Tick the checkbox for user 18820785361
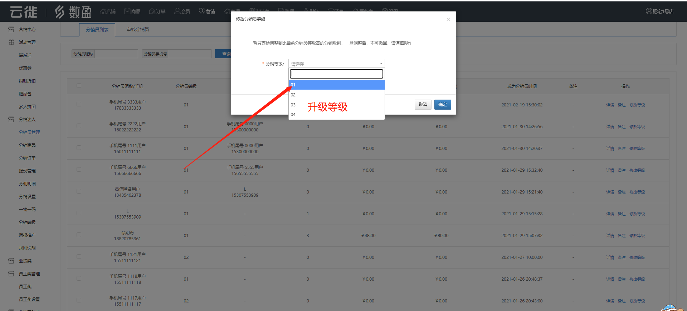687x311 pixels. coord(79,235)
